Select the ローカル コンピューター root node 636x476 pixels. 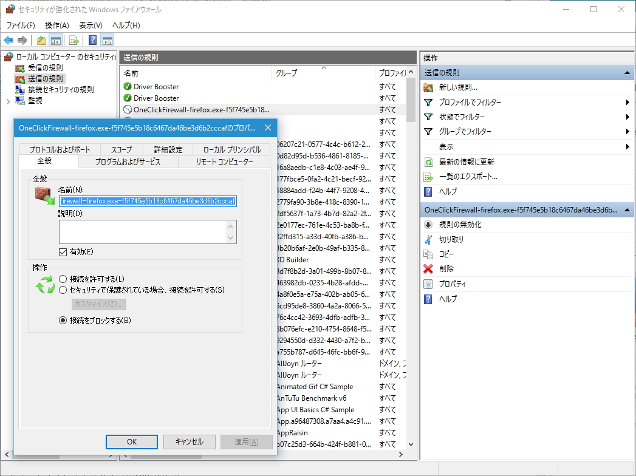(66, 56)
